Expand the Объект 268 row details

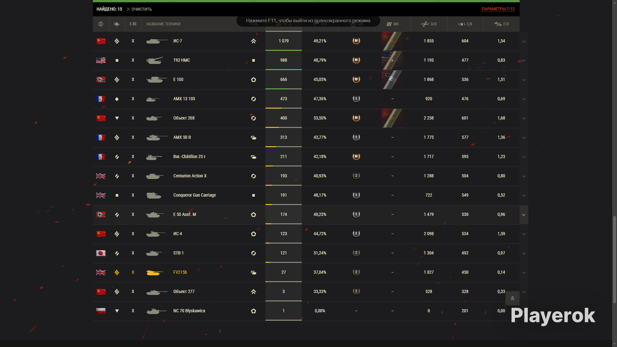524,118
